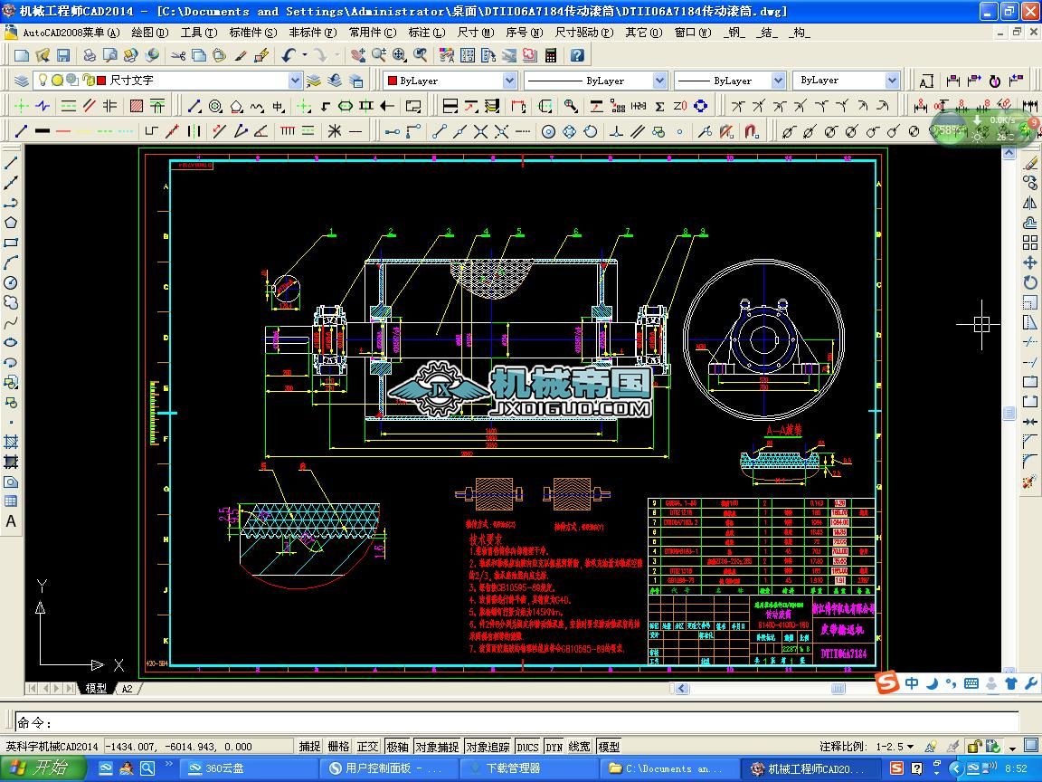
Task: Open the 下载管理器 taskbar button
Action: (x=528, y=768)
